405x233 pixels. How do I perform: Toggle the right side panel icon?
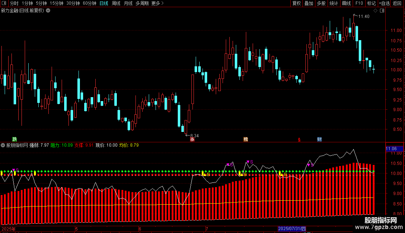(x=382, y=11)
